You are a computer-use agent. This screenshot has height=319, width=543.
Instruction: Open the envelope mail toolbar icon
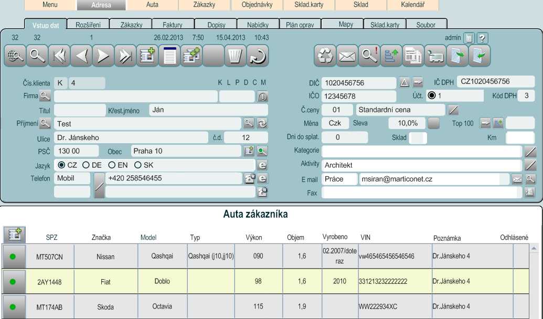pyautogui.click(x=347, y=56)
